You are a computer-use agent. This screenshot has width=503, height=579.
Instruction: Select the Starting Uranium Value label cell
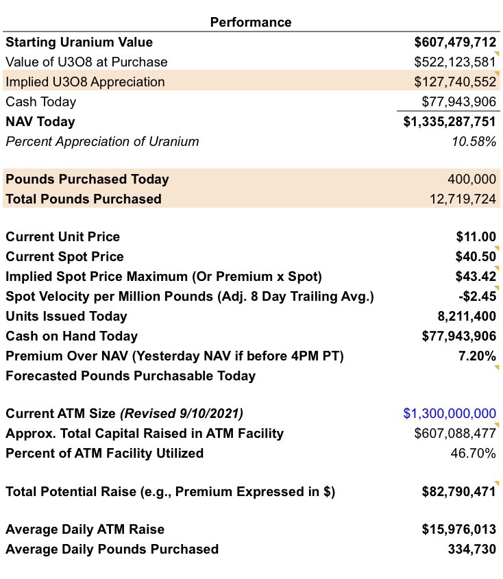[x=79, y=42]
